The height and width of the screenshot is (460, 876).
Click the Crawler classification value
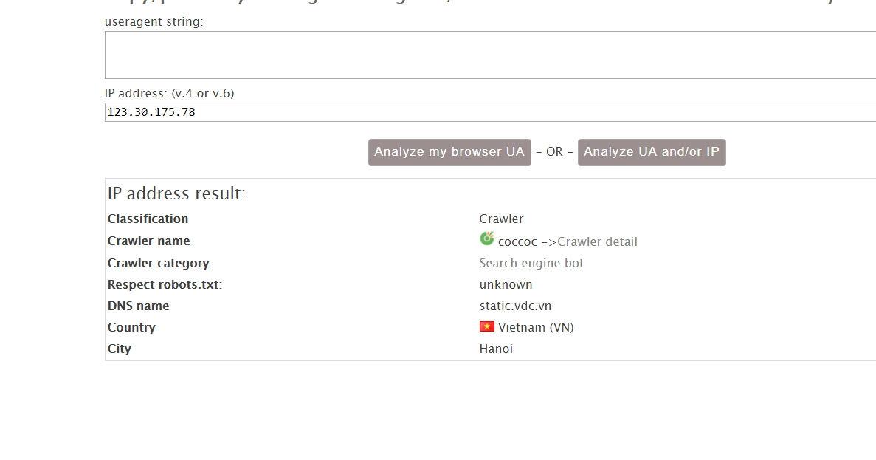[501, 219]
